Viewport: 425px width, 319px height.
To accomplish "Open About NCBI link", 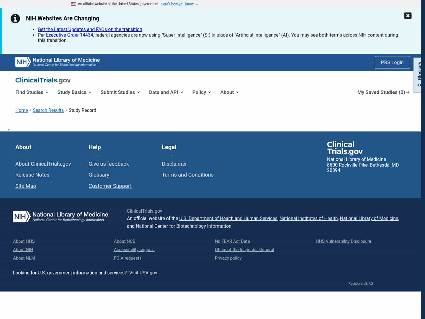I will (x=125, y=241).
